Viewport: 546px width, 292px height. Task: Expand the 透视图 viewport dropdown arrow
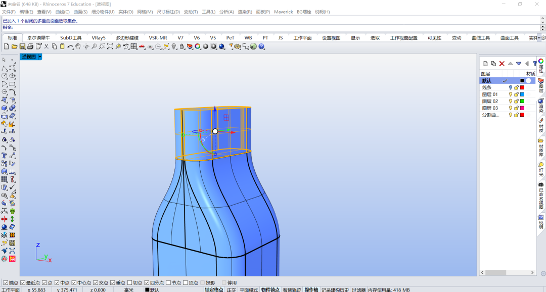(x=40, y=57)
